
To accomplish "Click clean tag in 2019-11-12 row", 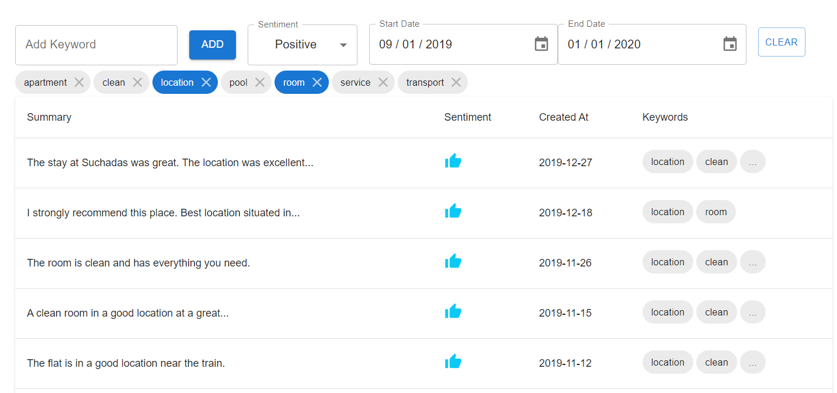I will (717, 363).
